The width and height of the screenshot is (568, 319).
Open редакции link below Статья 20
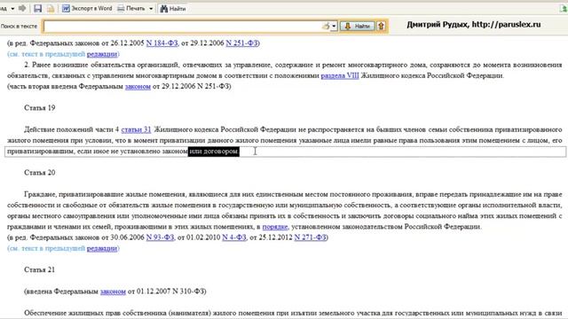(102, 248)
